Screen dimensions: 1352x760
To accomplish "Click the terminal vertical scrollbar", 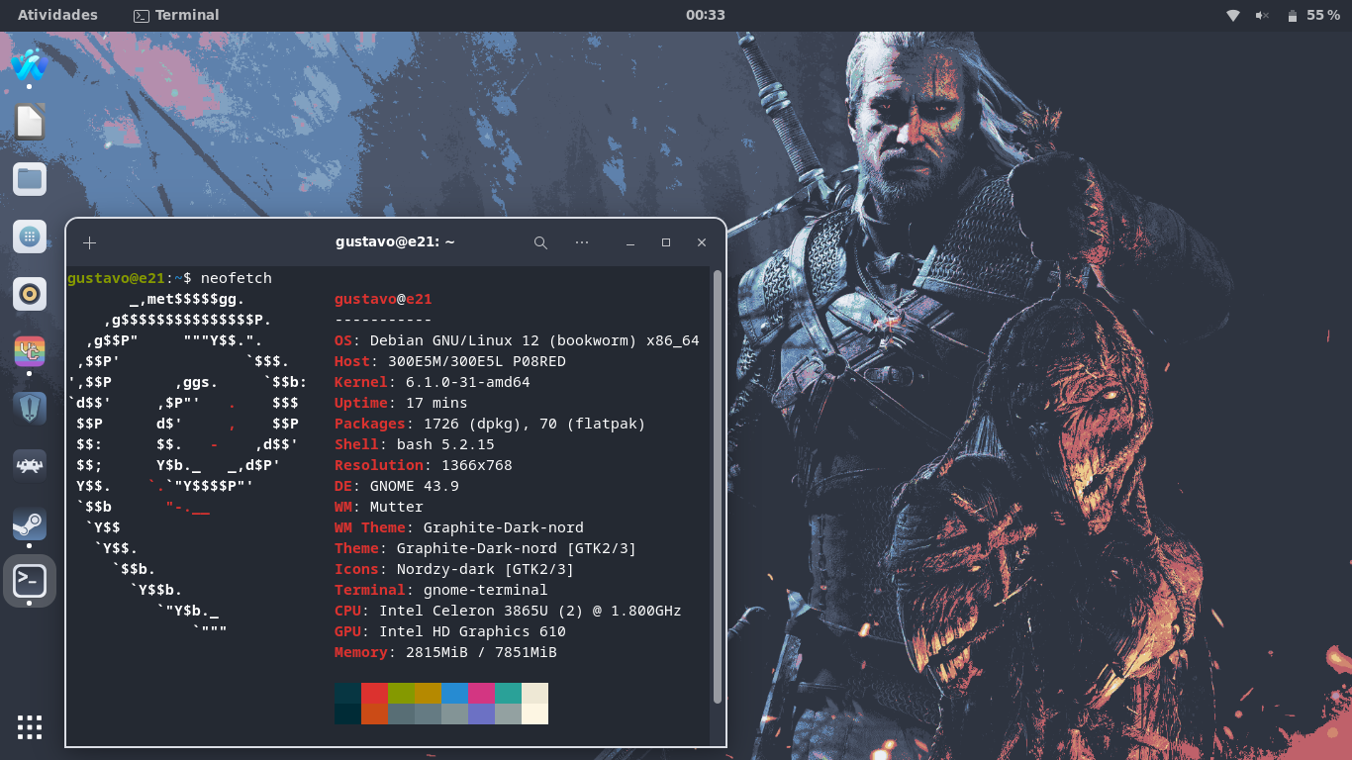I will pyautogui.click(x=717, y=485).
